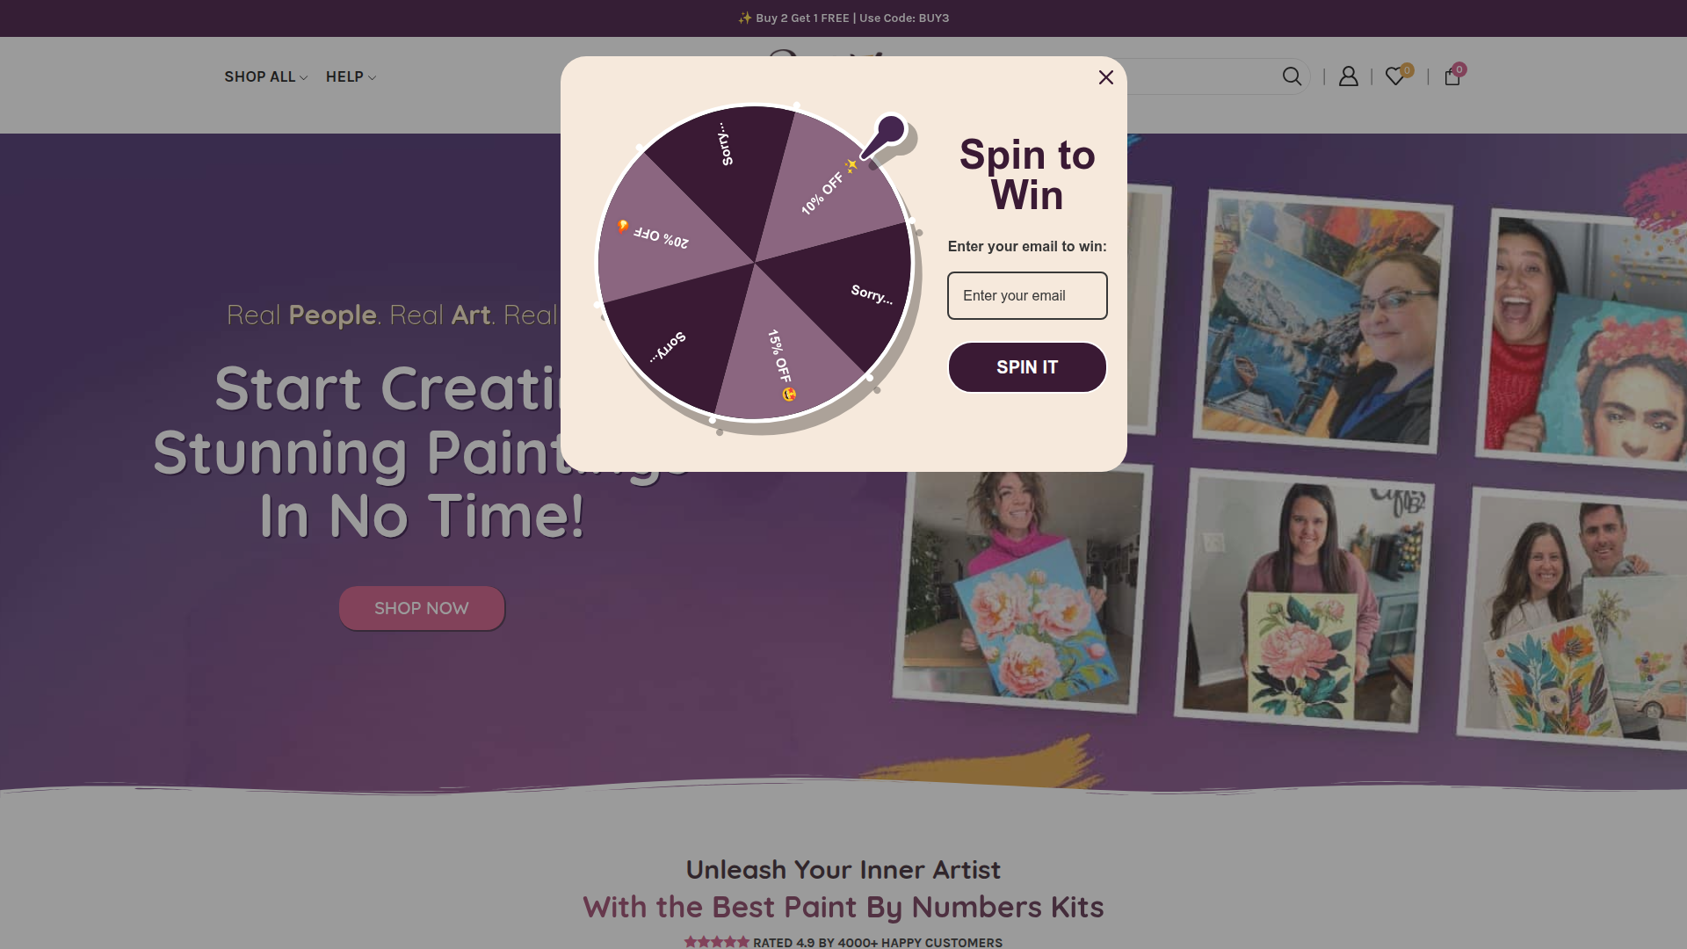
Task: Click the cart counter badge showing 0
Action: [1459, 69]
